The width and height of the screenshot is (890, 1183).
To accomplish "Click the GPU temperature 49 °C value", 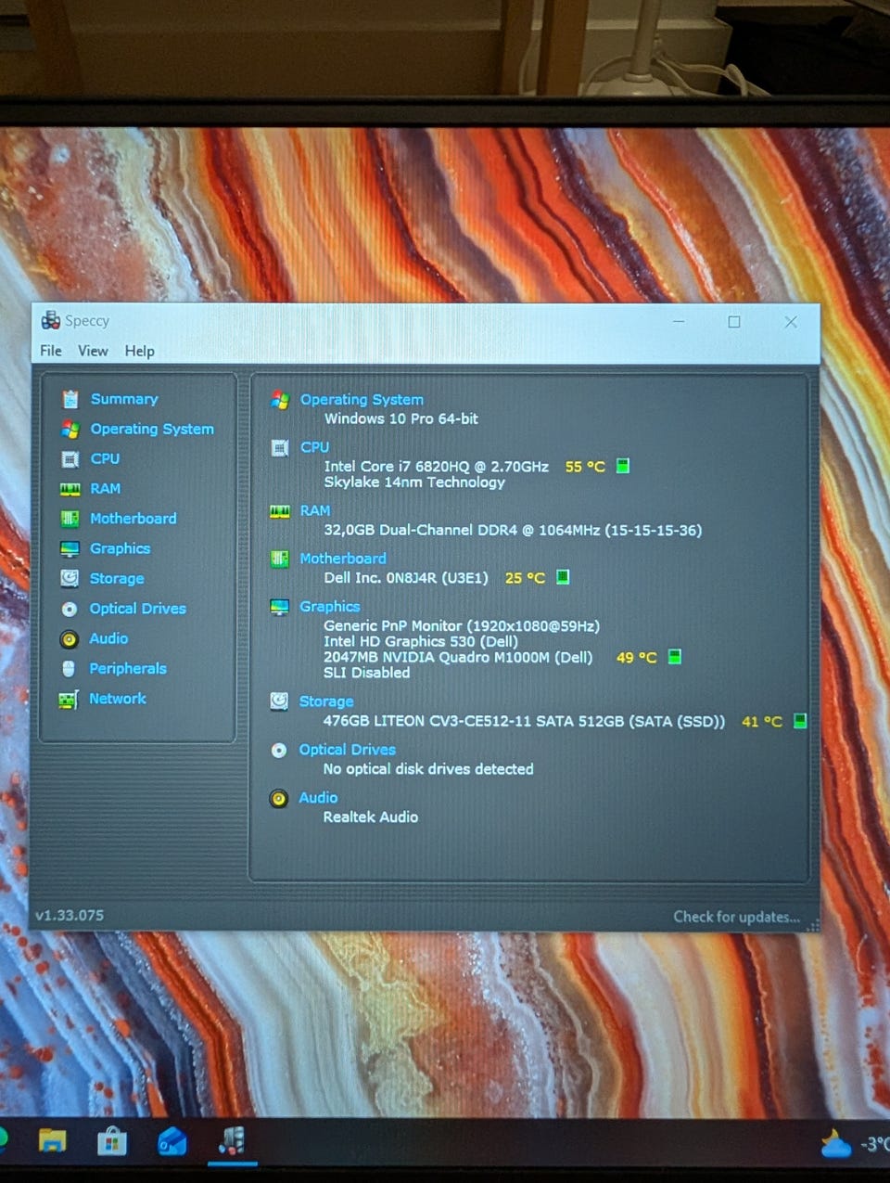I will pos(637,658).
